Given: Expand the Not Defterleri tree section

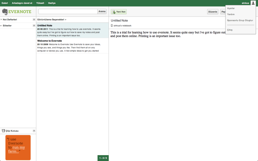Looking at the screenshot, I should click(x=1, y=19).
